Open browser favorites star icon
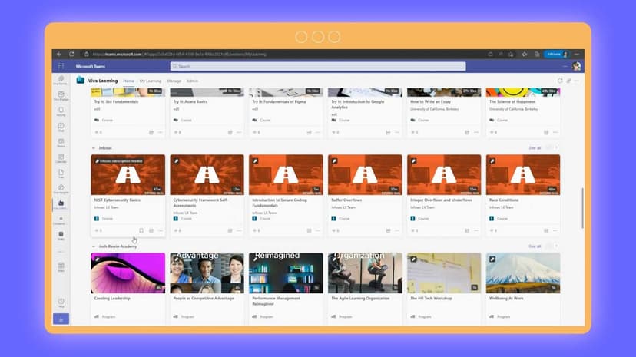636x357 pixels. coord(525,54)
